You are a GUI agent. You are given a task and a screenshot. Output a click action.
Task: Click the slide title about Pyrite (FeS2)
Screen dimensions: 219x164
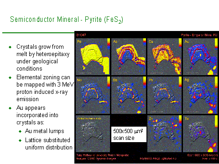pyautogui.click(x=67, y=20)
